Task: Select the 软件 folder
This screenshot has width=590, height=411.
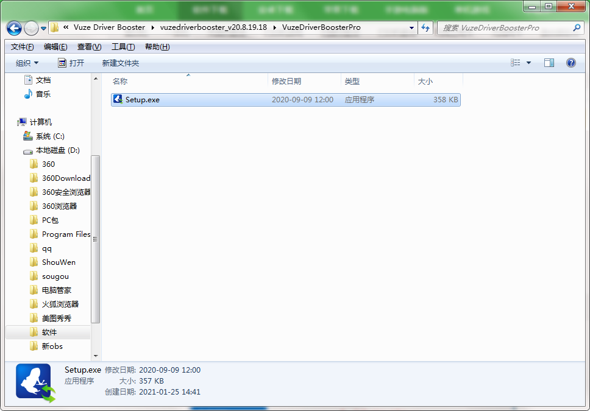Action: (x=49, y=332)
